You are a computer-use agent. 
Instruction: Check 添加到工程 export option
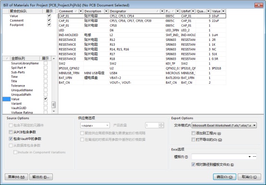click(193, 133)
